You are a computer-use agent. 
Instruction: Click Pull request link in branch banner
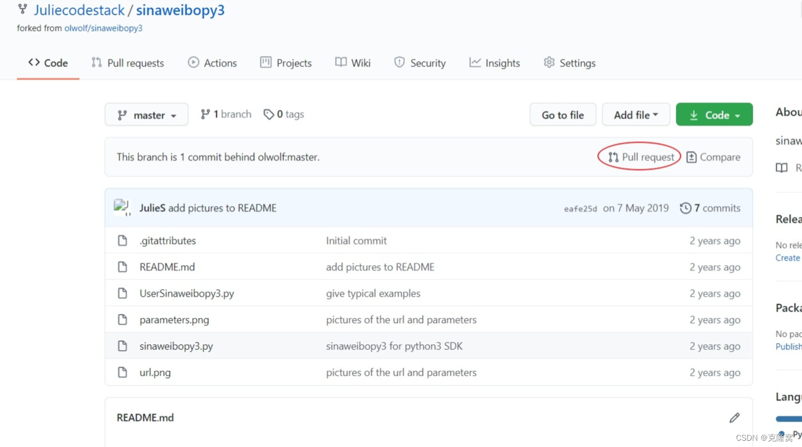[641, 157]
